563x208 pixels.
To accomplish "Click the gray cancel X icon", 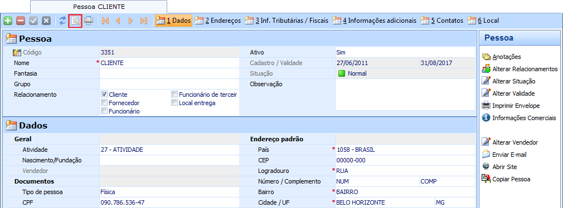I will (x=46, y=21).
